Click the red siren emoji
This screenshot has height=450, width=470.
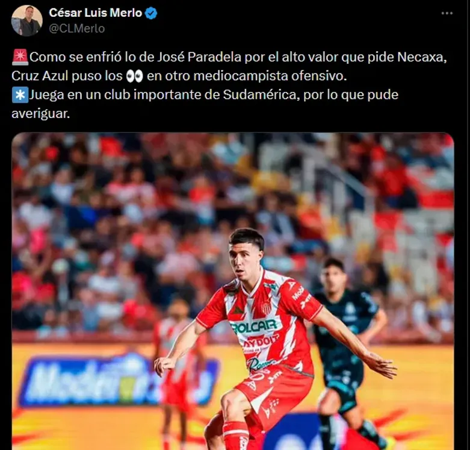point(20,57)
